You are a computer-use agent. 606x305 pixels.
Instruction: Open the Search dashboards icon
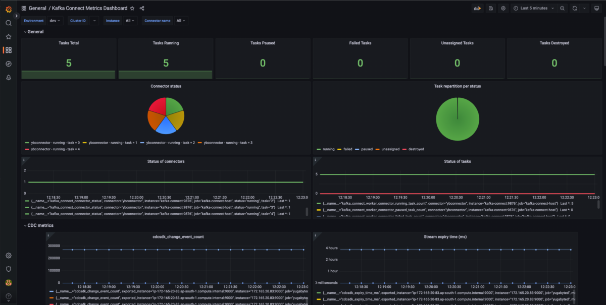8,23
